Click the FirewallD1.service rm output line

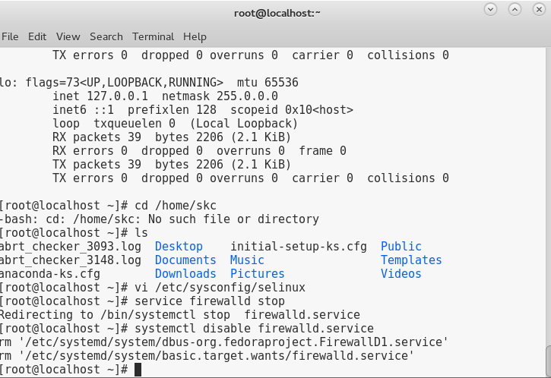(223, 342)
